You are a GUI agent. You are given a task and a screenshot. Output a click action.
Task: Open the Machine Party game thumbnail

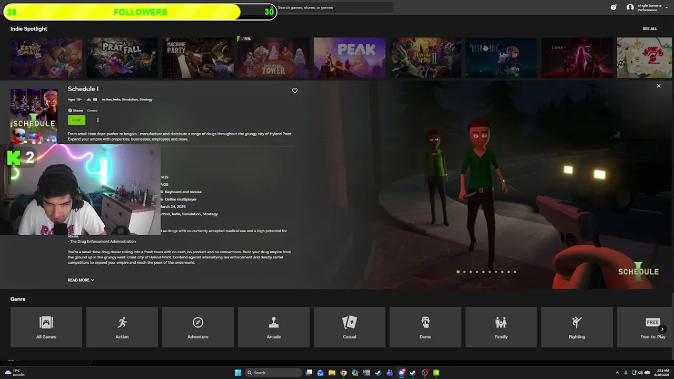[198, 58]
